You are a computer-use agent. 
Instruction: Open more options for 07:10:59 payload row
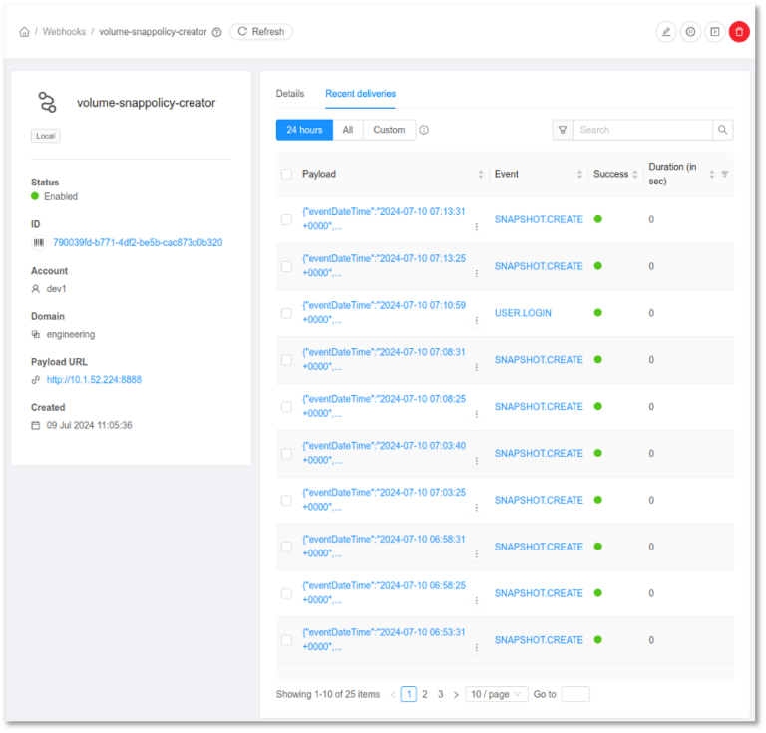477,321
